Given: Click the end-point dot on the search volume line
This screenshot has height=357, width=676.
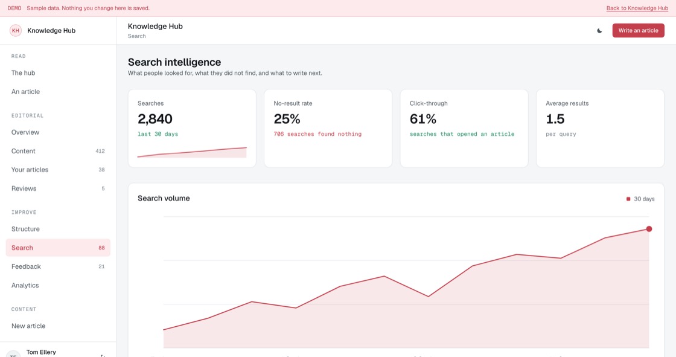Looking at the screenshot, I should pyautogui.click(x=649, y=229).
